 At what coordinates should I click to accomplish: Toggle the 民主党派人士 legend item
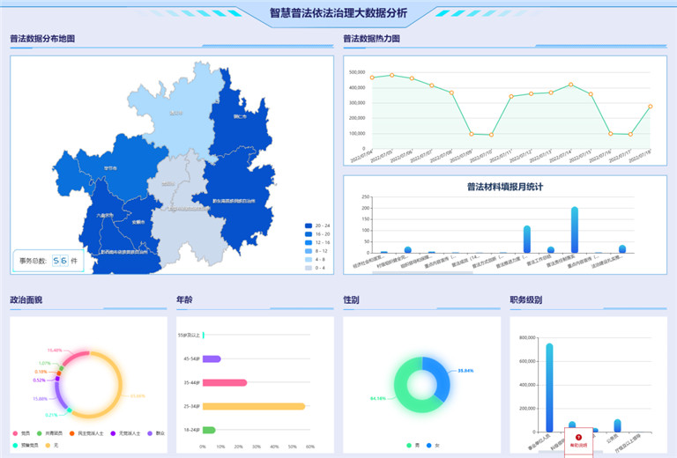pyautogui.click(x=86, y=433)
